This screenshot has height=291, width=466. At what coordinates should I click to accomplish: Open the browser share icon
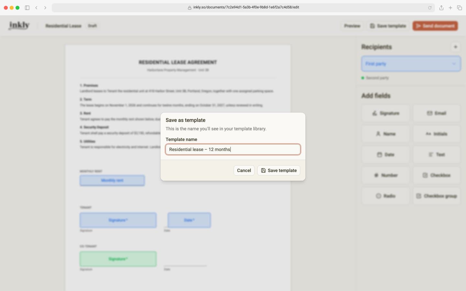point(441,8)
